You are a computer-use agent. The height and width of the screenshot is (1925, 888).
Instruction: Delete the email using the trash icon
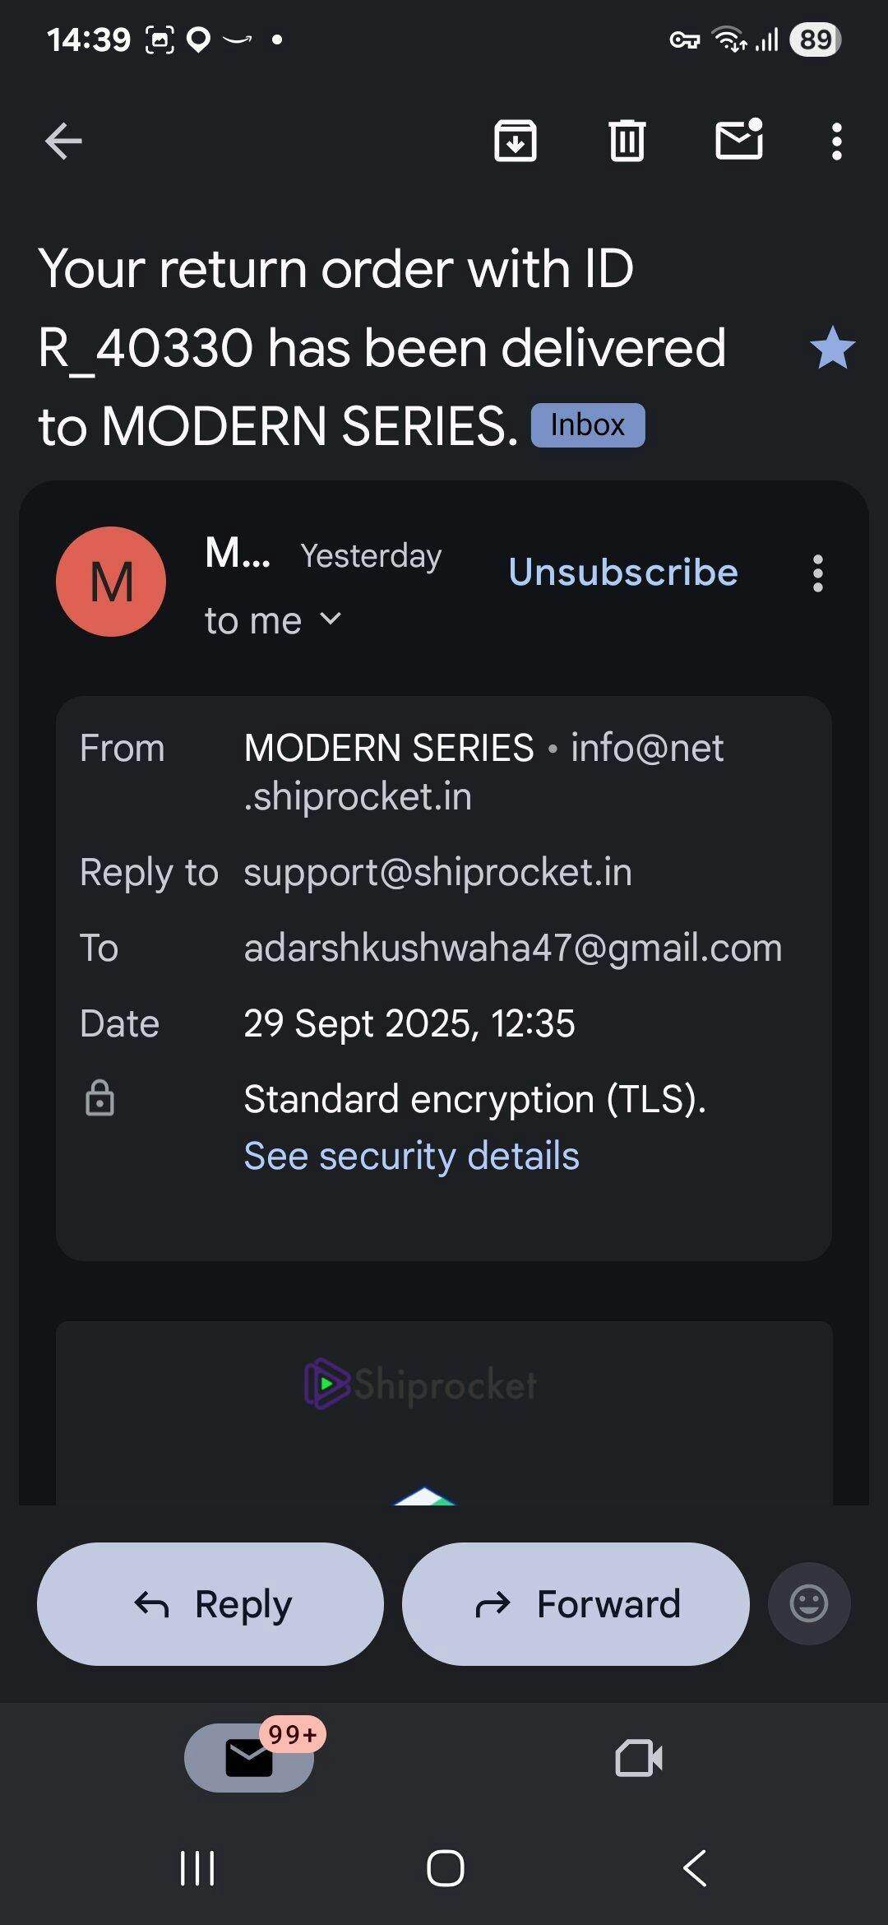tap(627, 141)
